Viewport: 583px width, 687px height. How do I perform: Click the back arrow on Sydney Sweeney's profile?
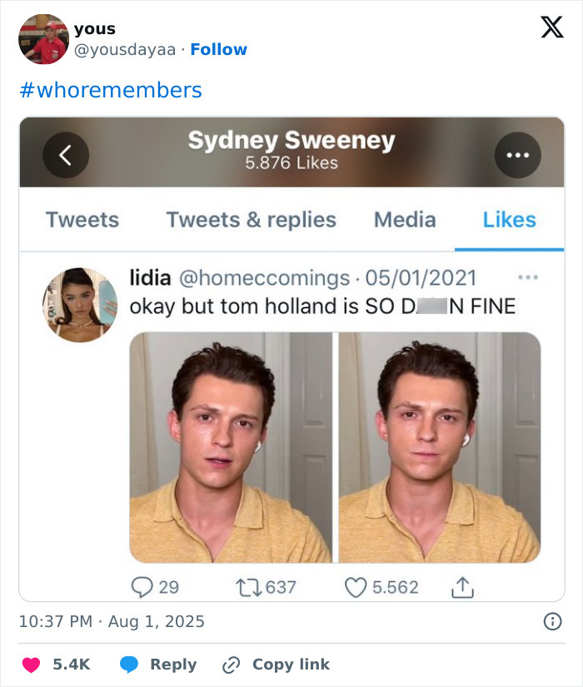point(67,153)
